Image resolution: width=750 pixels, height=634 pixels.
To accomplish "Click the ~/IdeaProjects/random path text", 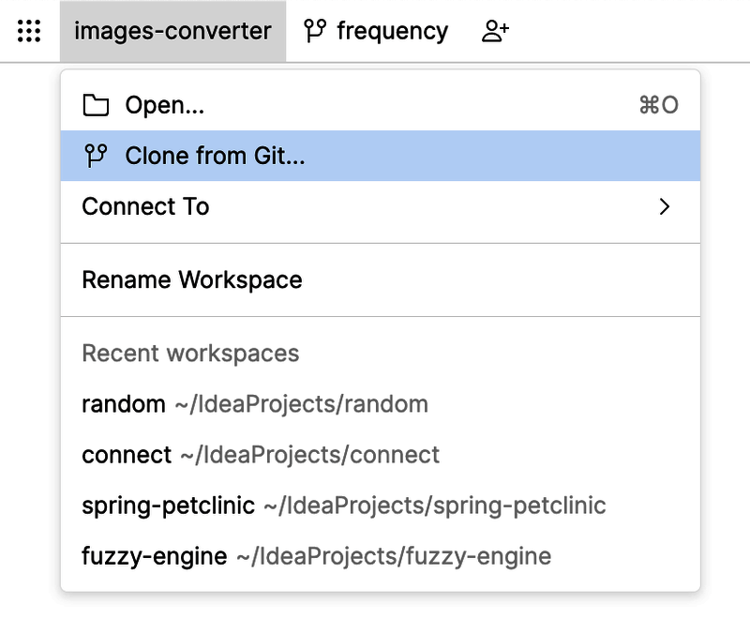I will point(301,404).
